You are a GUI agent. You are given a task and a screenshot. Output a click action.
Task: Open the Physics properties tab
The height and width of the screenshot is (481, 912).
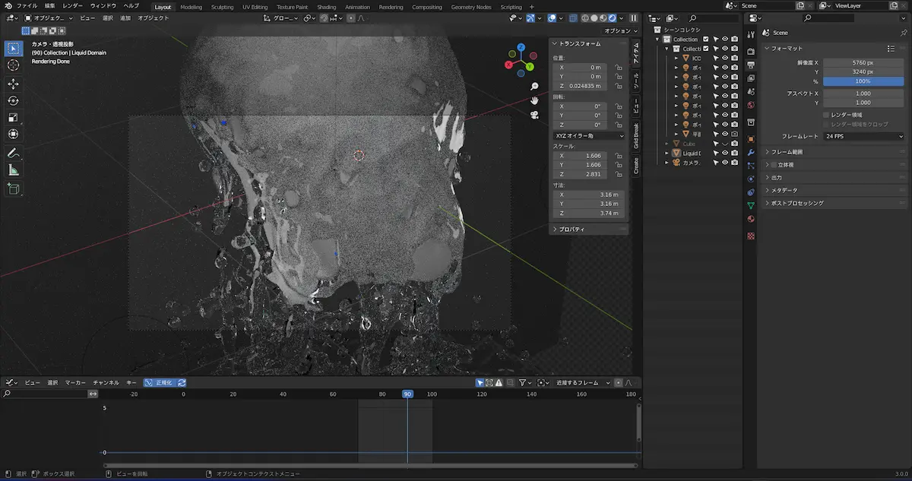coord(751,179)
